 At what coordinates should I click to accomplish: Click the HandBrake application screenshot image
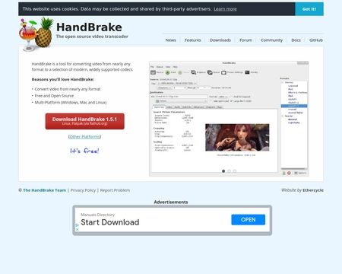[229, 119]
